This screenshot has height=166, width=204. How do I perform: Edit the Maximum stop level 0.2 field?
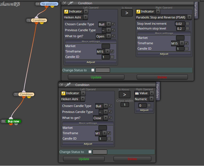coord(181,29)
